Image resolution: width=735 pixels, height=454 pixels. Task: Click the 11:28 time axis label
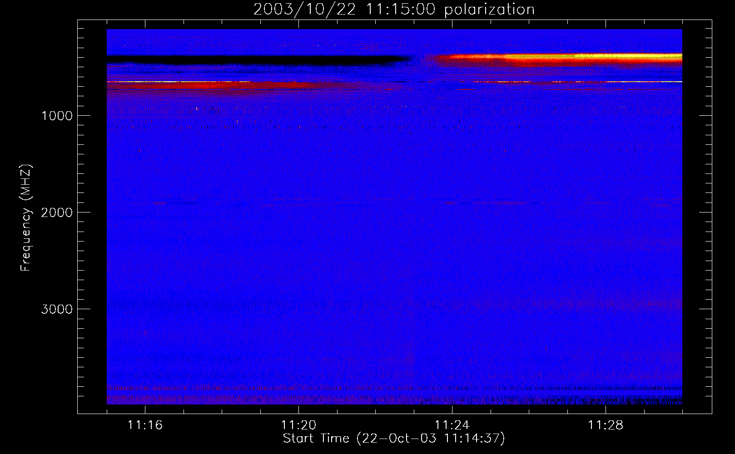coord(606,425)
